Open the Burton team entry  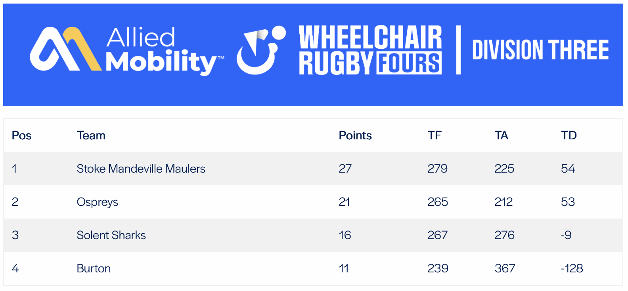(x=94, y=268)
